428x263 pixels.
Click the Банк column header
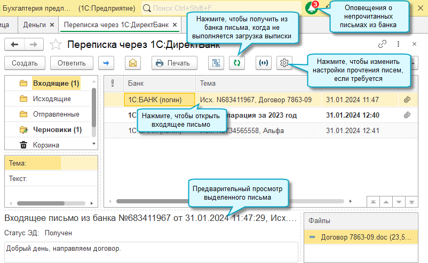(x=160, y=83)
